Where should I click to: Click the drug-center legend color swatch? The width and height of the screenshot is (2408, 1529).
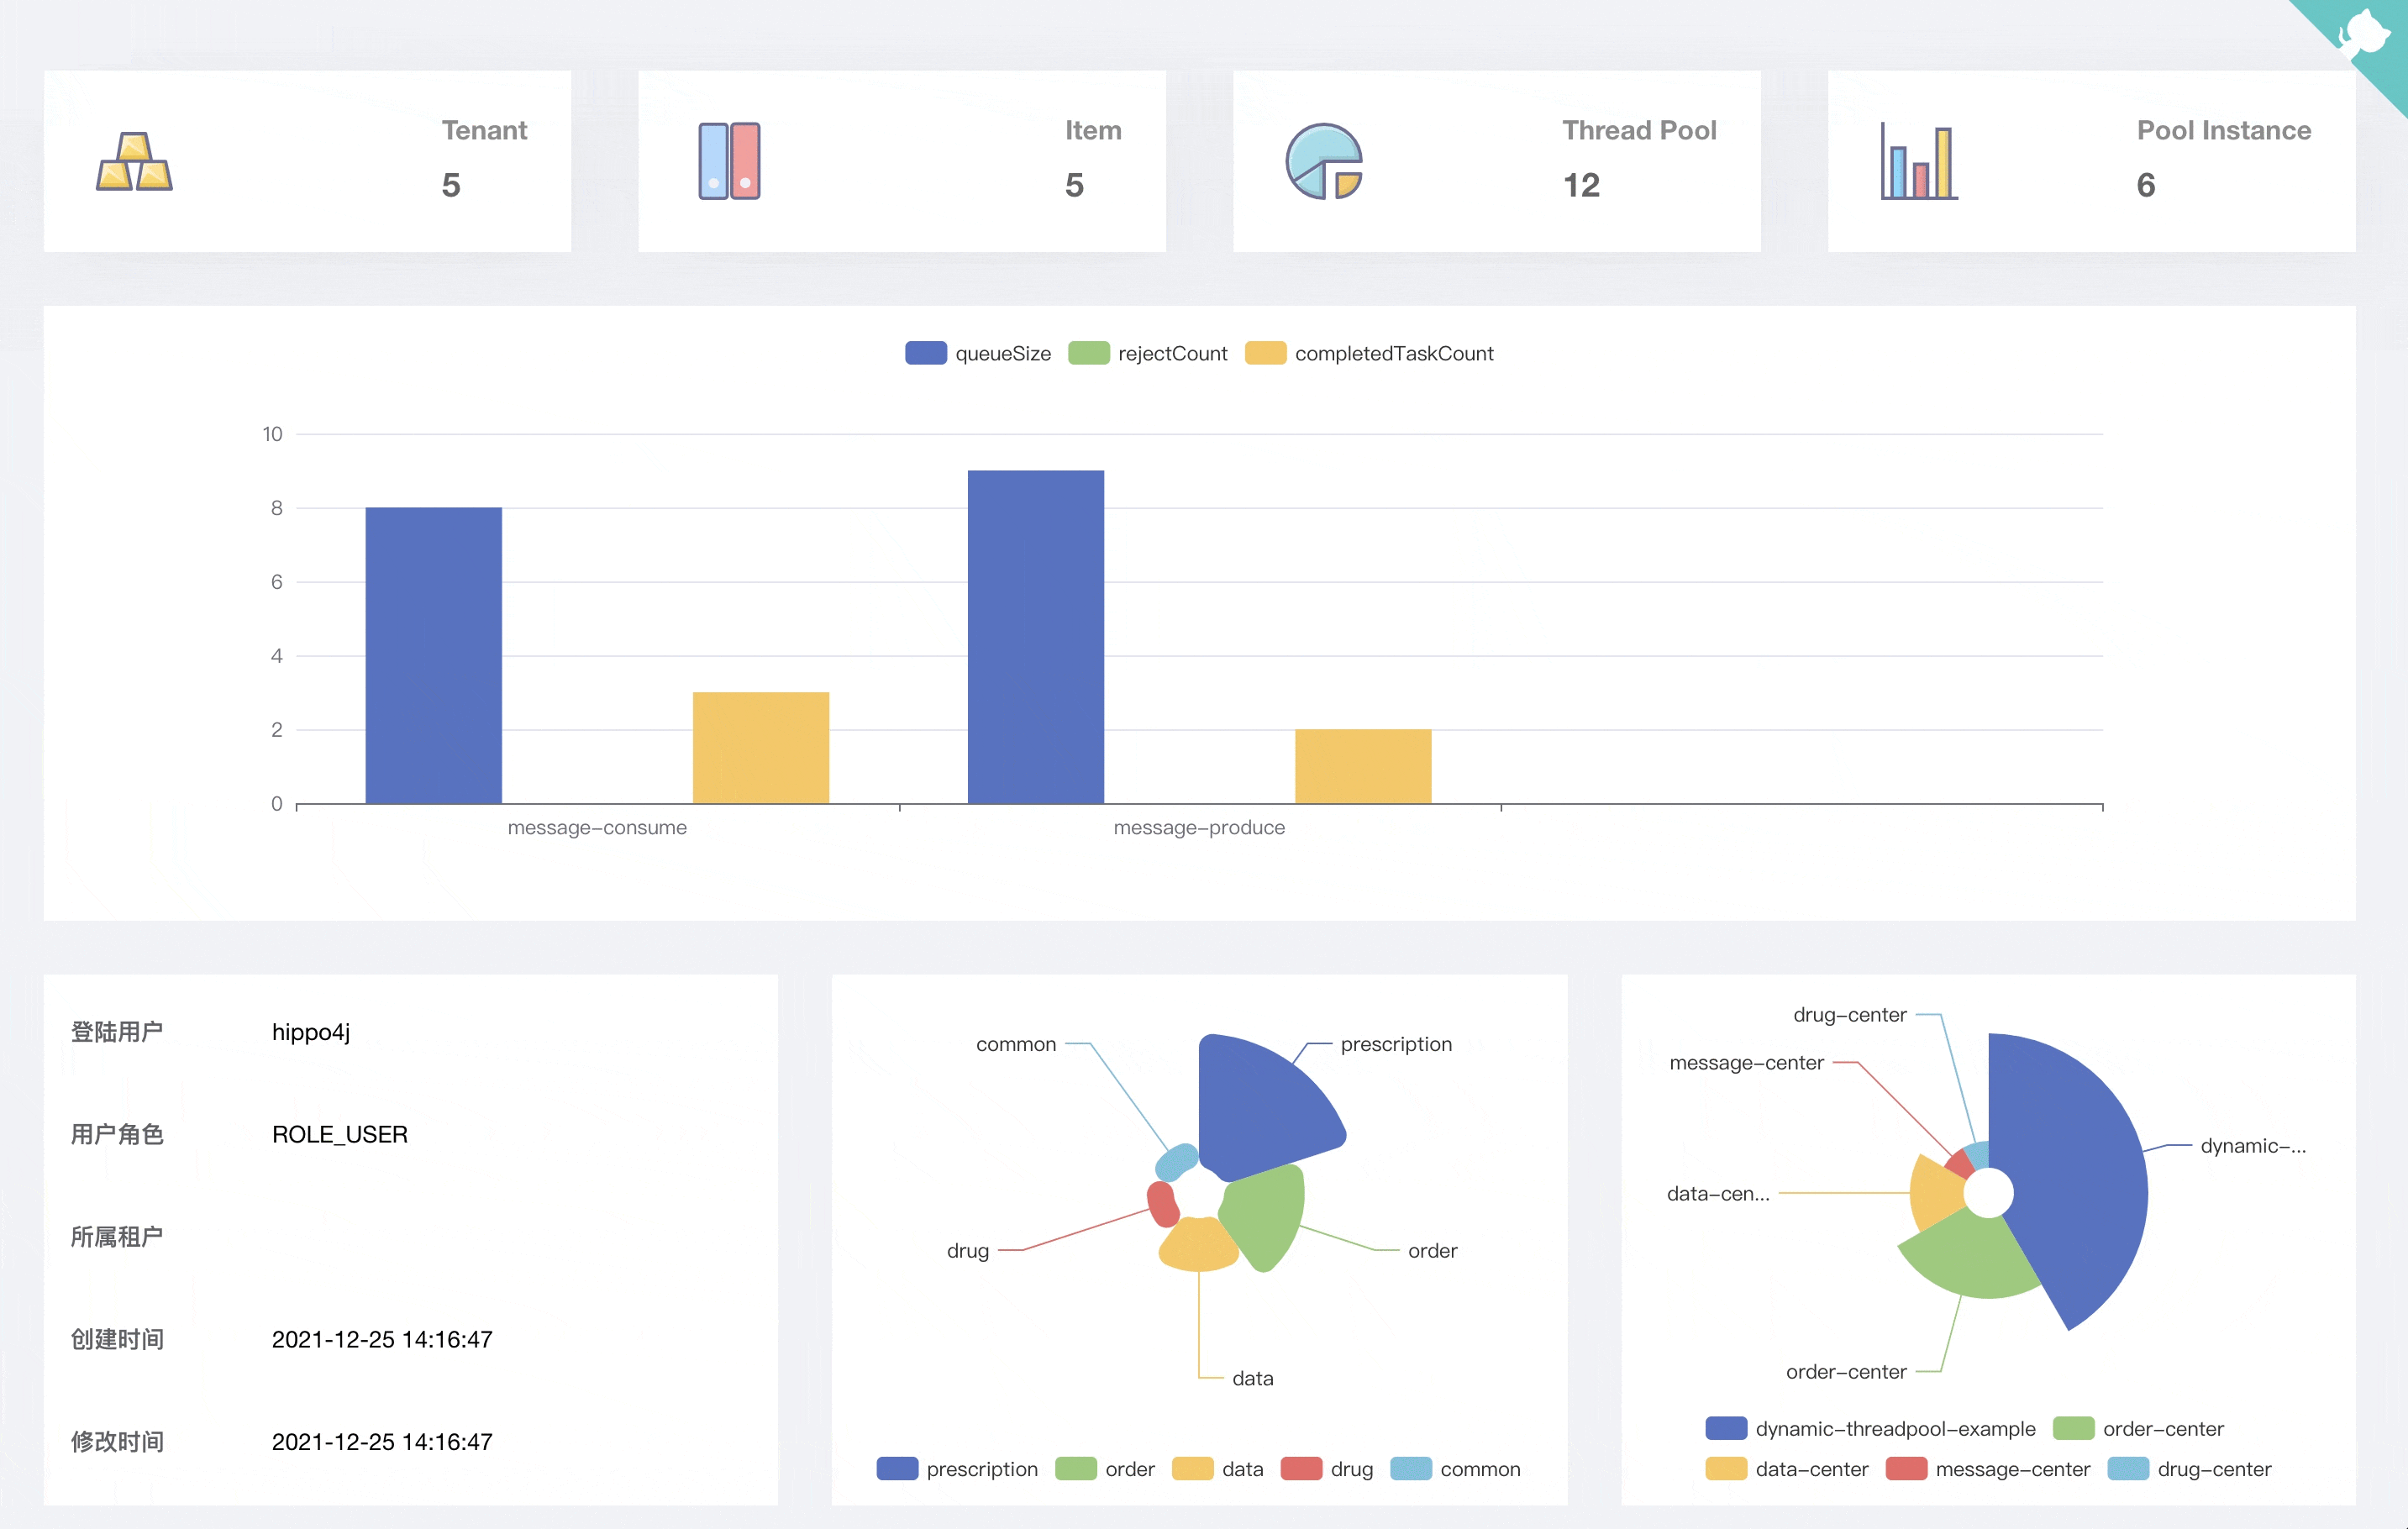[2128, 1469]
